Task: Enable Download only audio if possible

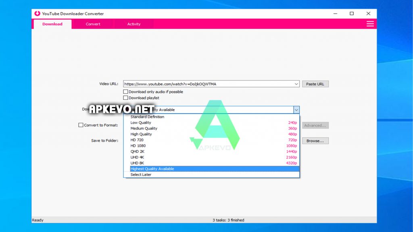Action: [x=126, y=92]
